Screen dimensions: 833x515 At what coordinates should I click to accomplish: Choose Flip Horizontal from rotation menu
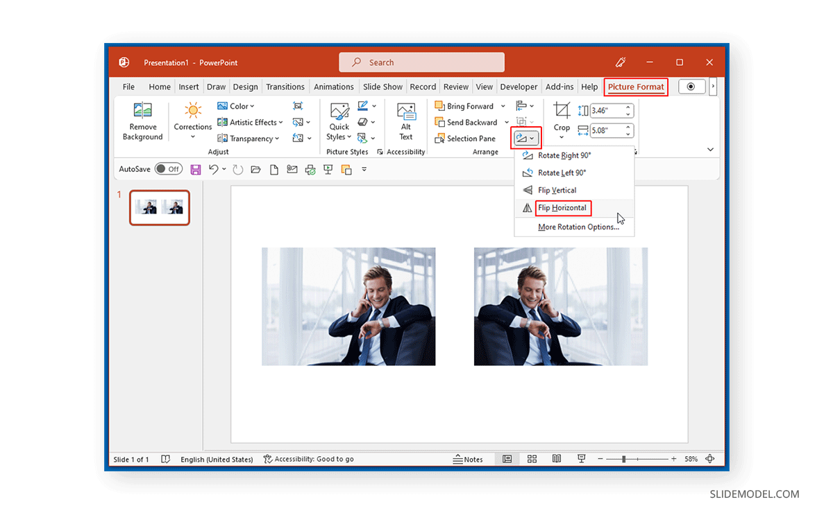click(562, 207)
